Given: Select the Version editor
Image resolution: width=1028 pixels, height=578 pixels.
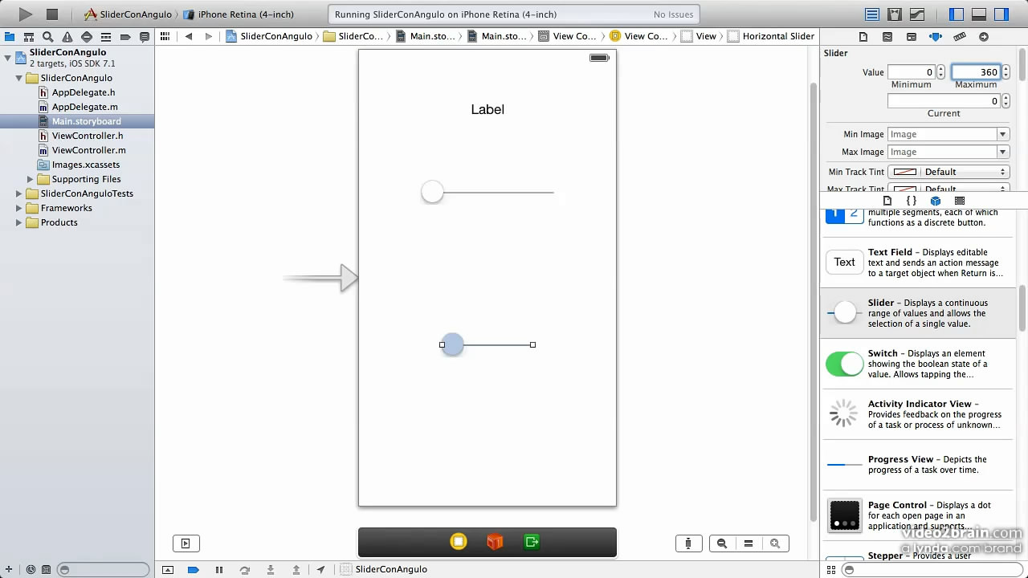Looking at the screenshot, I should click(916, 14).
